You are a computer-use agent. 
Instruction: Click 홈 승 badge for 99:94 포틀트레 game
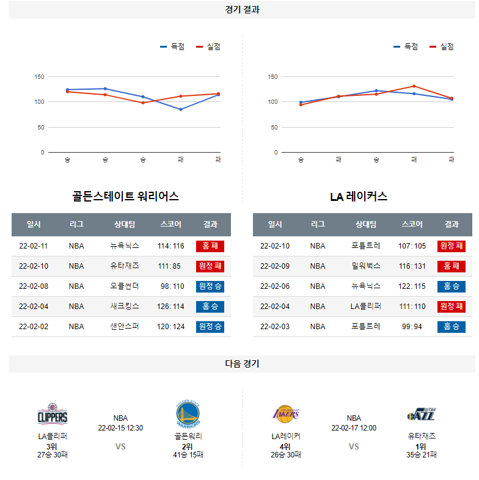click(452, 327)
